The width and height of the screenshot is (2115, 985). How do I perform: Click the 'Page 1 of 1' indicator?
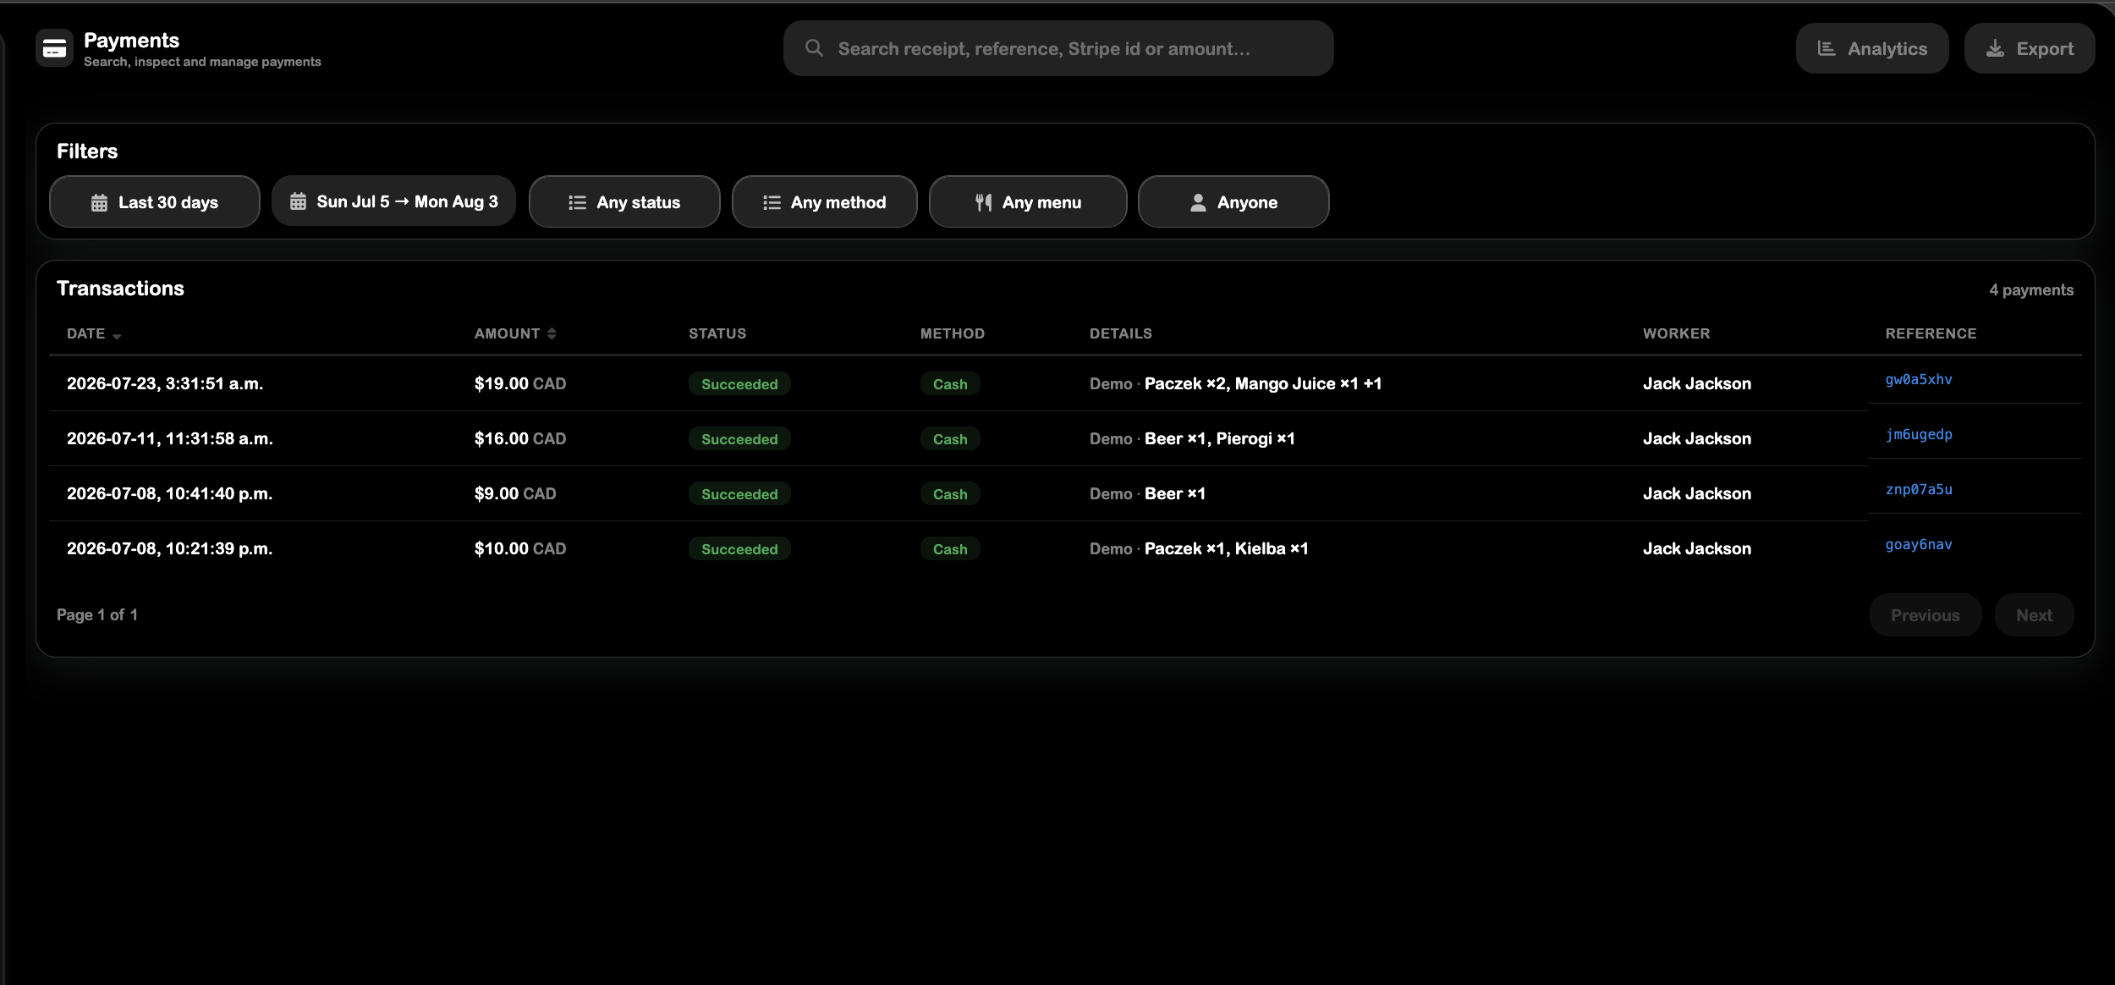(97, 614)
